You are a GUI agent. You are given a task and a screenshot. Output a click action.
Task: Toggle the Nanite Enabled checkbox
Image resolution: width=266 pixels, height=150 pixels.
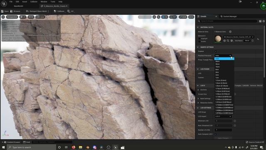[x=216, y=51]
